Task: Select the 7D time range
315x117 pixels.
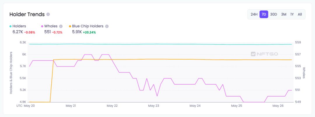Action: [264, 14]
